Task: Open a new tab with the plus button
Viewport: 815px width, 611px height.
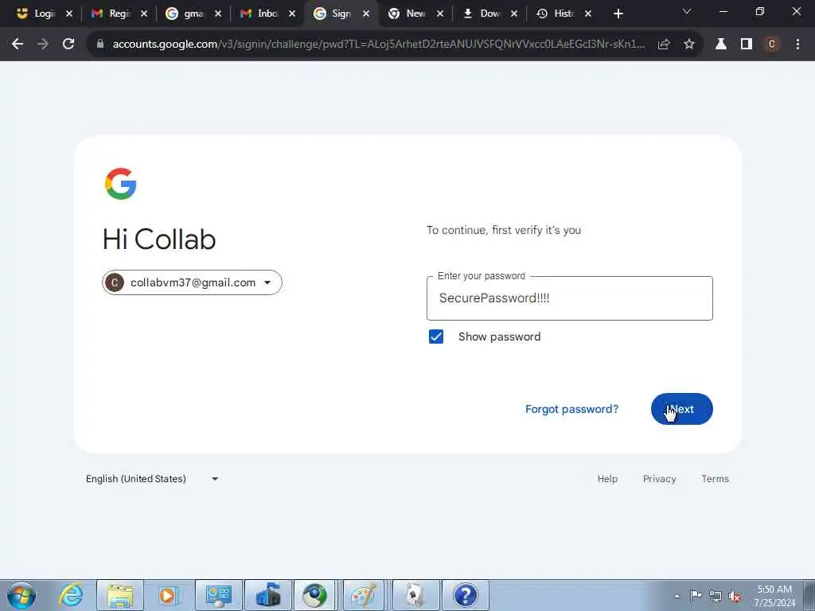Action: coord(618,14)
